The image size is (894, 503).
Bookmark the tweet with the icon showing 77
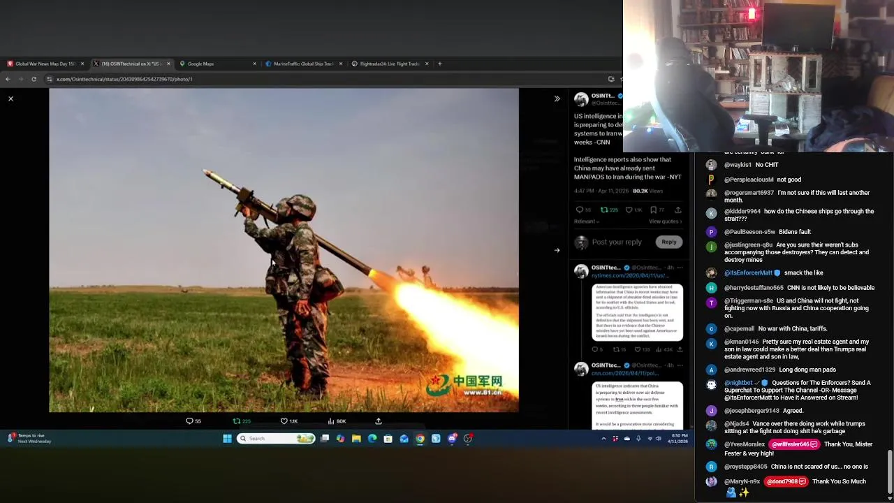(653, 210)
